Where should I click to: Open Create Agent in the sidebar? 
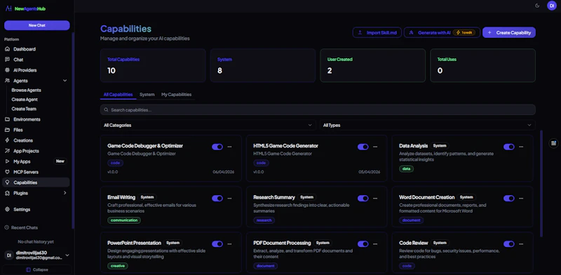point(25,100)
